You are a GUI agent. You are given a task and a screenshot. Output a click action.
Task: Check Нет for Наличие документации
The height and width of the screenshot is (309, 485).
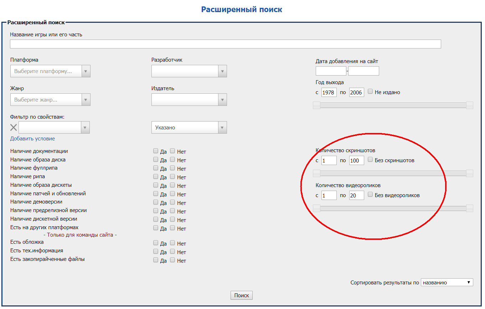point(172,151)
